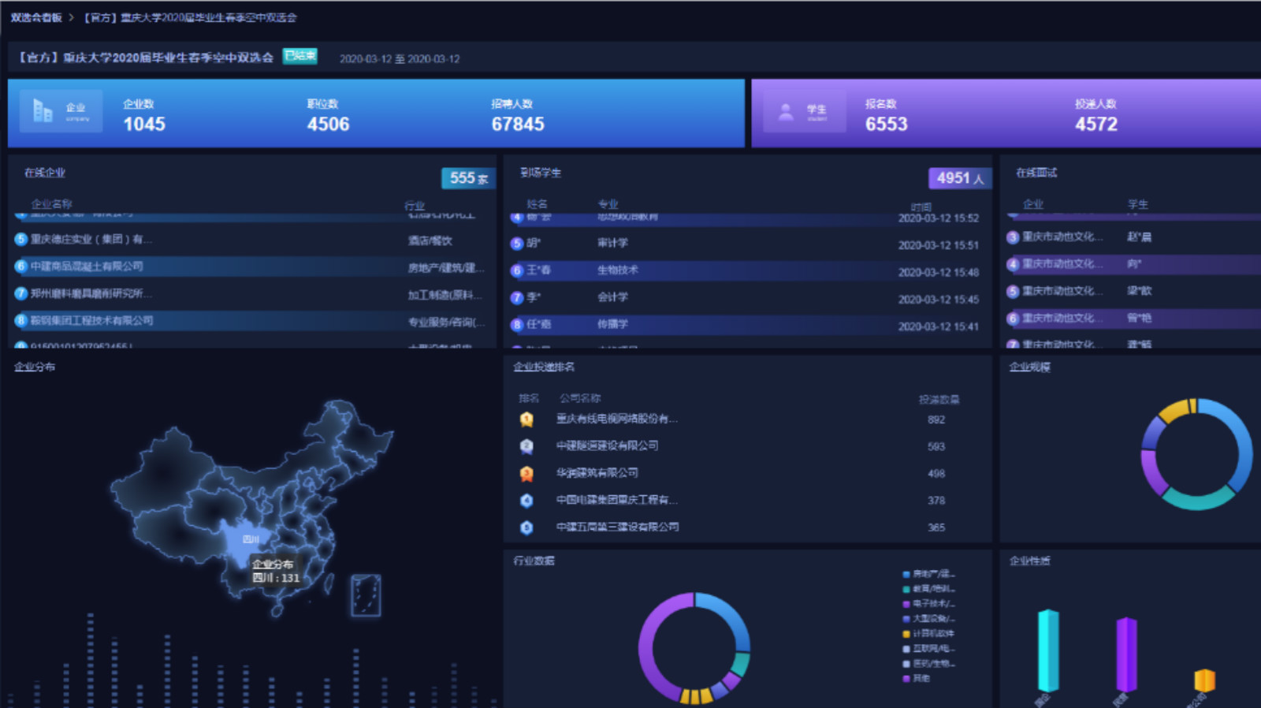The image size is (1261, 708).
Task: Toggle the 计算机软件 yellow legend item
Action: pos(929,633)
